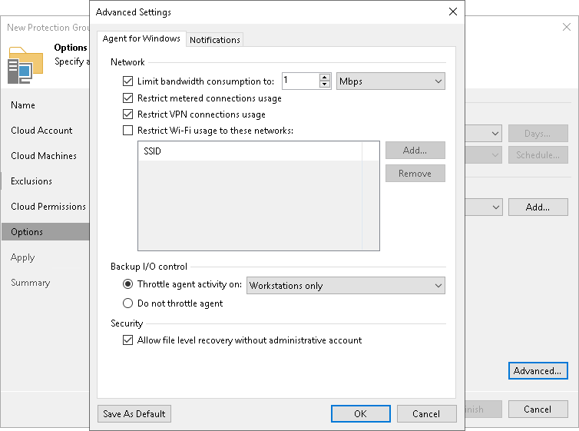
Task: Close the New Protection Group wizard window
Action: (567, 27)
